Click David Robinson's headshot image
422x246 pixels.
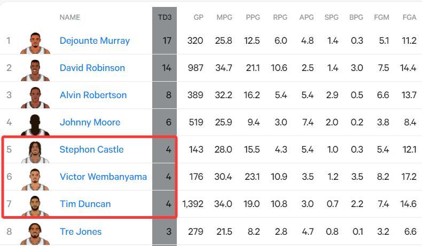(35, 70)
